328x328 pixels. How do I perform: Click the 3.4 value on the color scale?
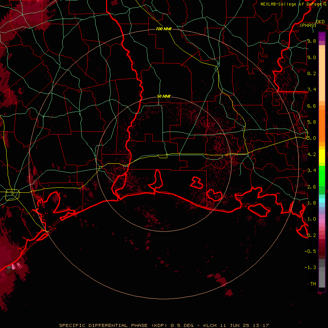coord(312,171)
